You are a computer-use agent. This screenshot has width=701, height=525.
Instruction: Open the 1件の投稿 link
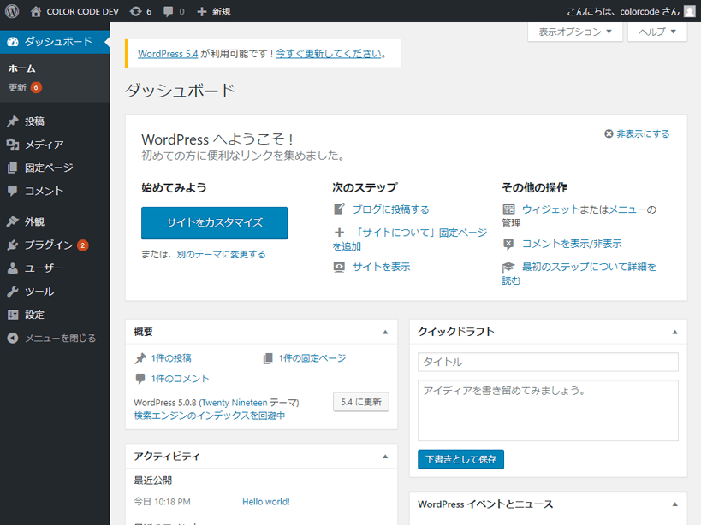[x=171, y=358]
